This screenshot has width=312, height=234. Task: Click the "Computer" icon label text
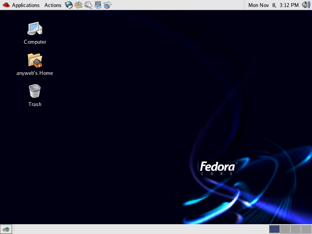click(35, 42)
